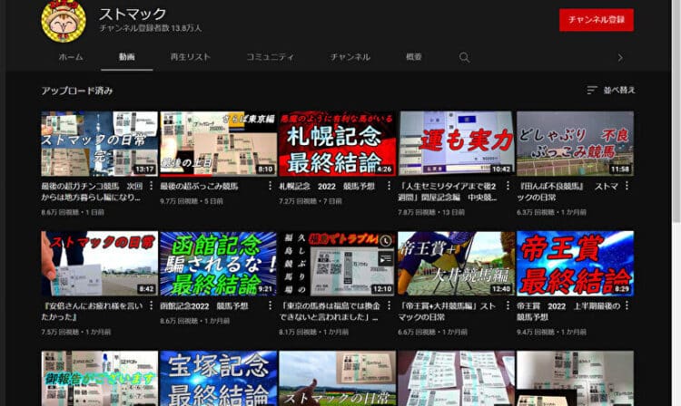Open video title 最後の超ガチンコ競馬 次回からは地方暮らし編
The image size is (681, 406).
92,191
